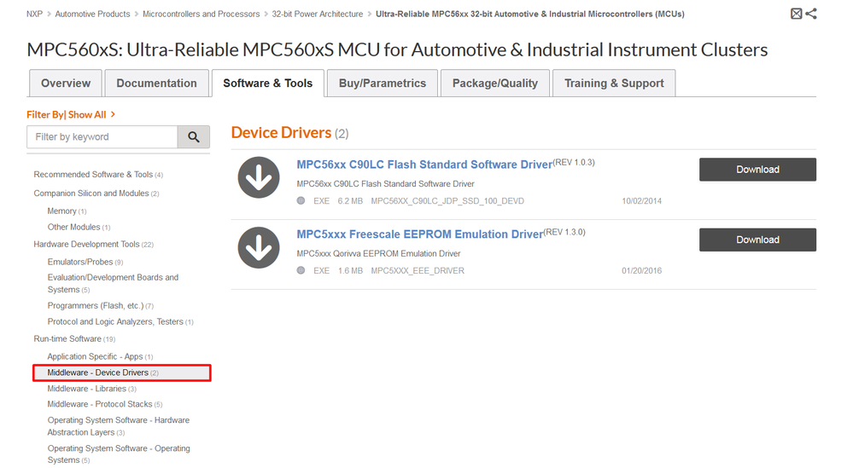Go to the Training & Support tab
Viewport: 853px width, 468px height.
click(614, 84)
